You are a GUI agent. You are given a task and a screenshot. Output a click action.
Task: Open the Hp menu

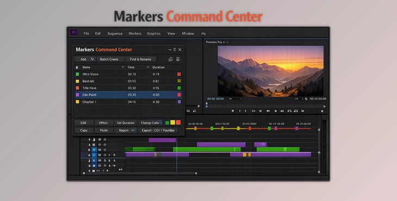(203, 33)
